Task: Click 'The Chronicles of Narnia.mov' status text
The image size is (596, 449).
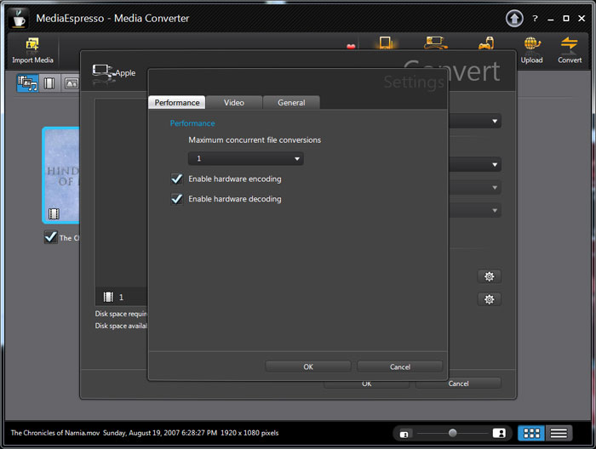Action: (x=55, y=433)
